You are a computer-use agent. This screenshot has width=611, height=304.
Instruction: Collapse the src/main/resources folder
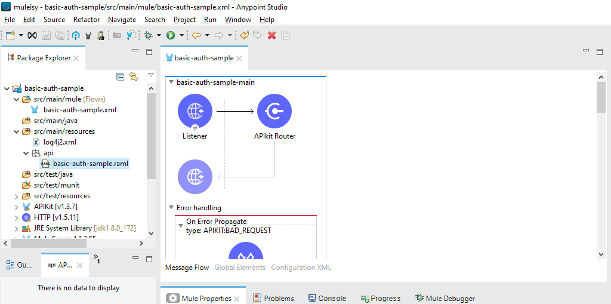tap(16, 131)
